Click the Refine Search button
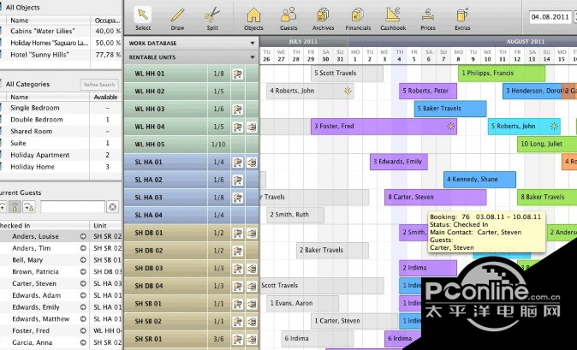The image size is (577, 350). [x=99, y=85]
